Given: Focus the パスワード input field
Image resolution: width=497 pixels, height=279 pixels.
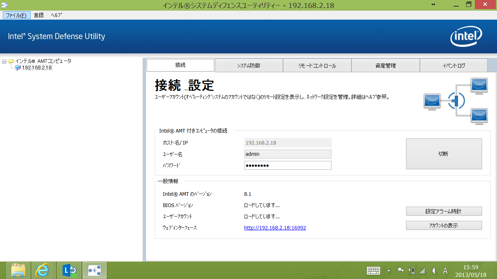Looking at the screenshot, I should (x=288, y=165).
